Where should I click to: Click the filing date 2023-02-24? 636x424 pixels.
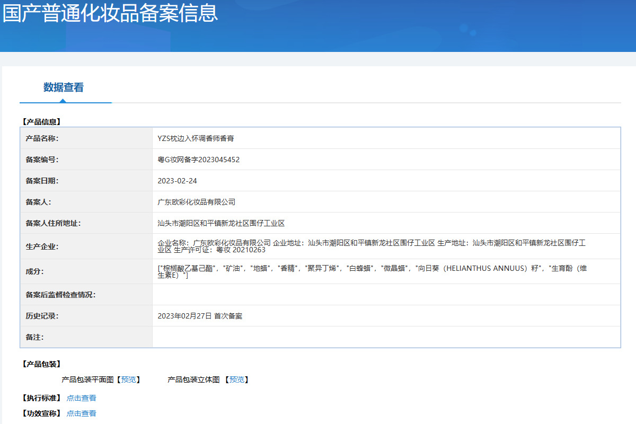[177, 181]
